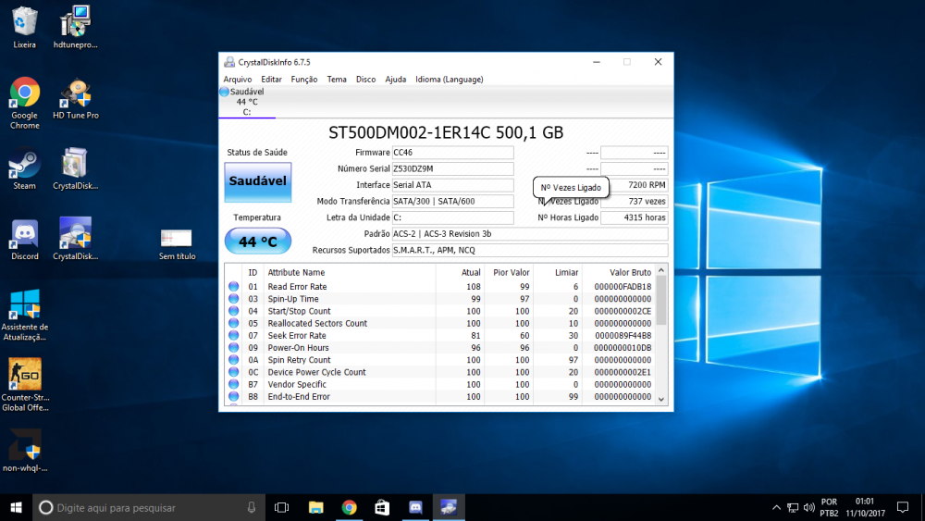Click the Número Serial field
The image size is (925, 521).
(451, 169)
